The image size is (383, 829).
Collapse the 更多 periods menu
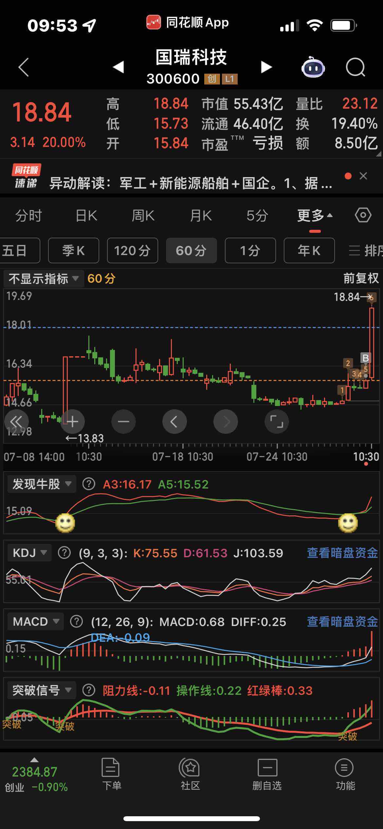[315, 215]
